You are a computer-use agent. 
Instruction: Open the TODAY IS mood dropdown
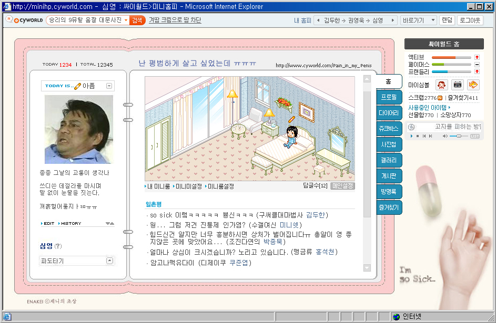(x=109, y=86)
